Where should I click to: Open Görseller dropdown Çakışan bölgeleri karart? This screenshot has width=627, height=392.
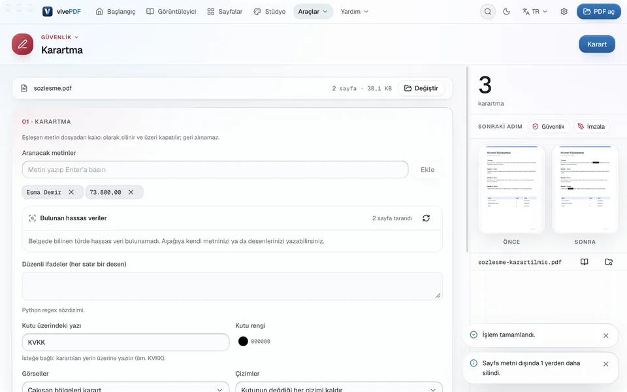click(125, 389)
